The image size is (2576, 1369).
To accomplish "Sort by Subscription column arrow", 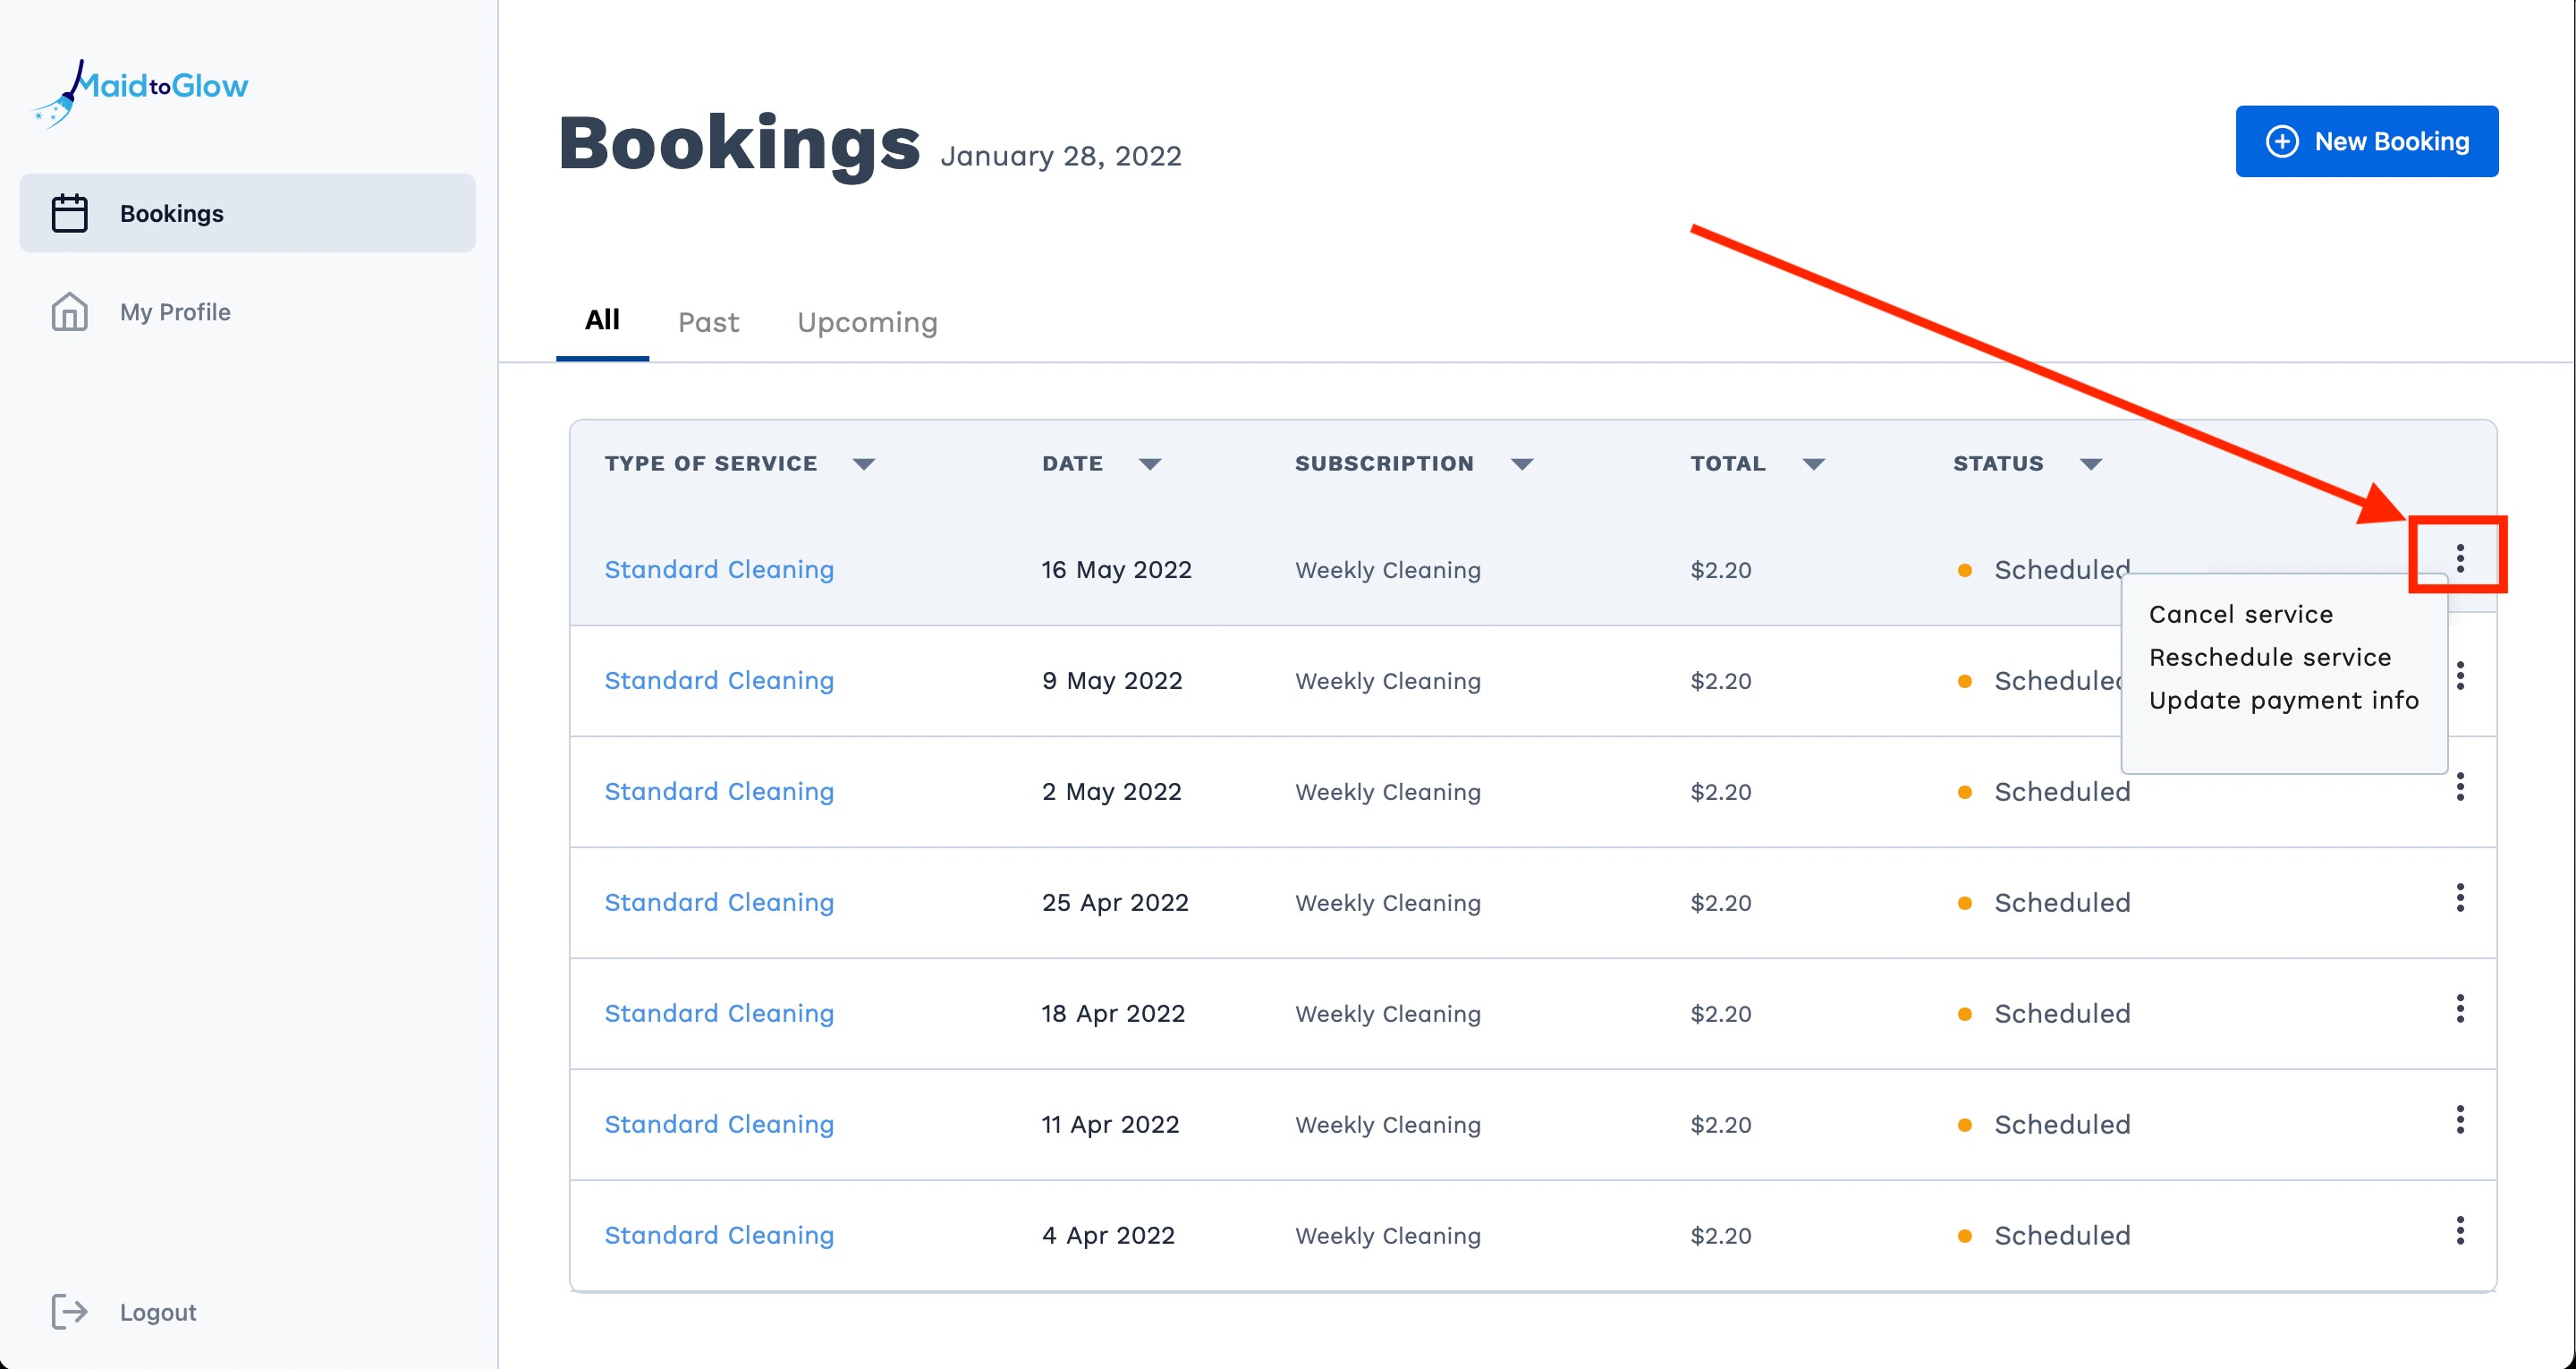I will pos(1522,464).
